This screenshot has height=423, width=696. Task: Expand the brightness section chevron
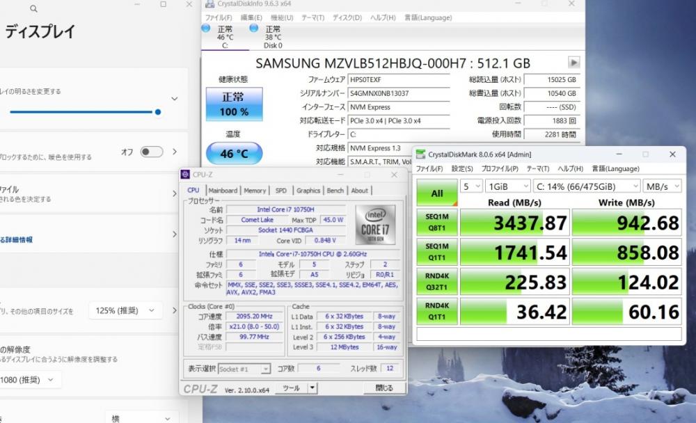click(175, 99)
